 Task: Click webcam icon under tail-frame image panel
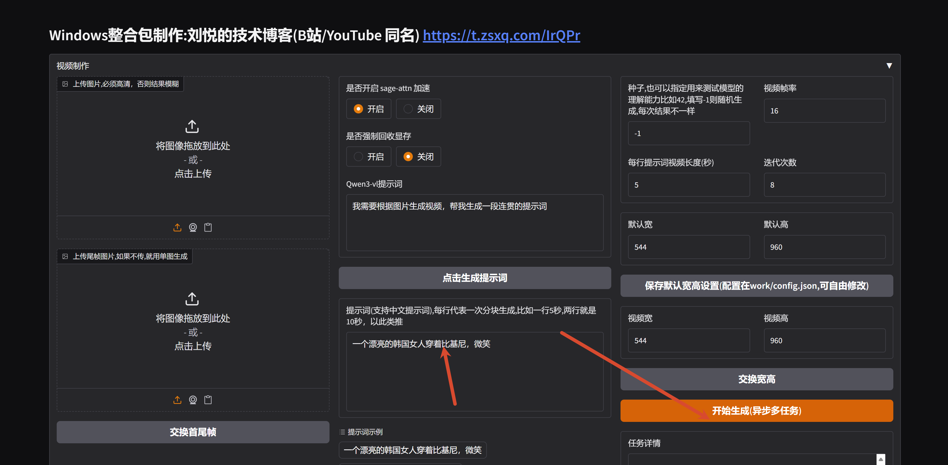193,400
